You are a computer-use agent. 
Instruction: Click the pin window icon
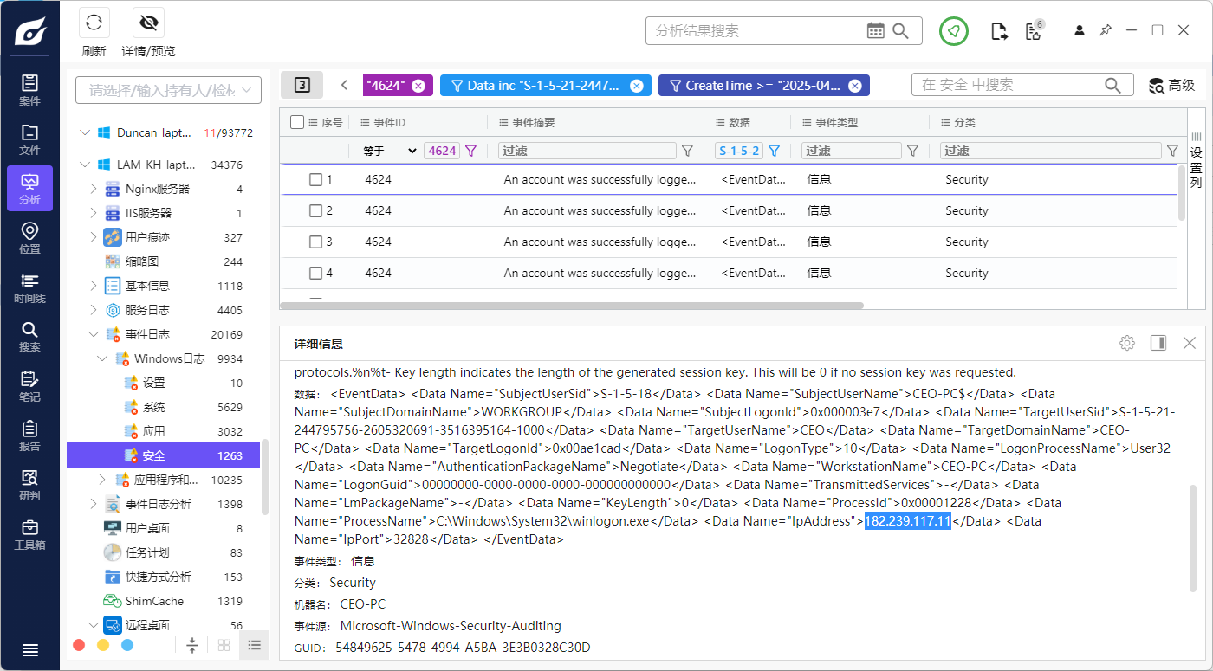point(1106,30)
